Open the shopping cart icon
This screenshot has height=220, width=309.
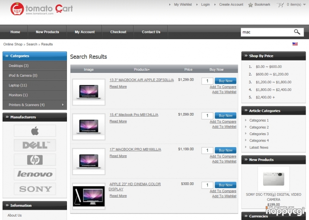coord(280,4)
